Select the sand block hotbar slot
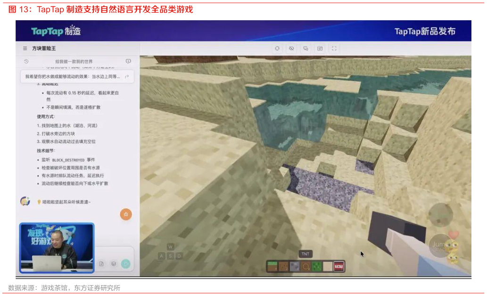 coord(328,266)
